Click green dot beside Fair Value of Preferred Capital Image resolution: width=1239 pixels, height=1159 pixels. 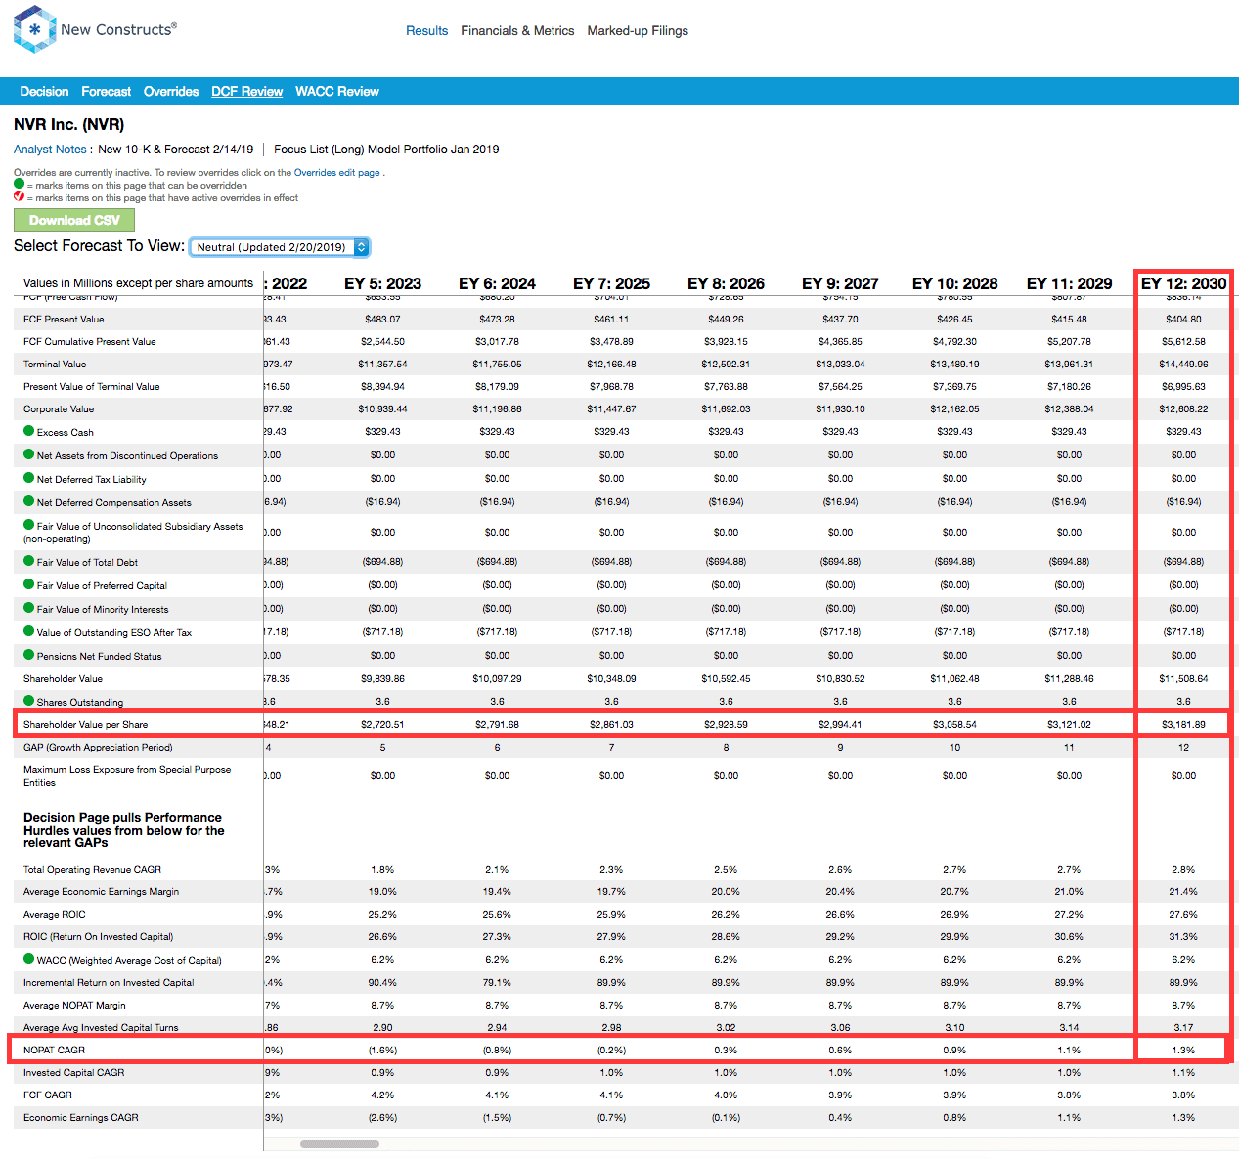(x=29, y=584)
